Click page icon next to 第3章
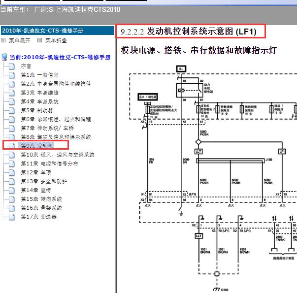The height and width of the screenshot is (293, 297). pyautogui.click(x=12, y=93)
